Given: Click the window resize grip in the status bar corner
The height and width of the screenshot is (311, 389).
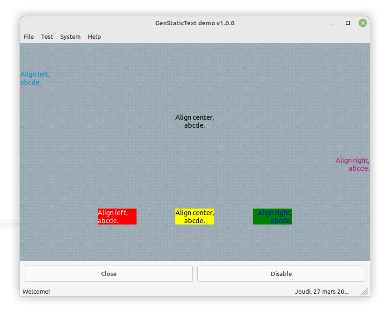Looking at the screenshot, I should point(365,292).
